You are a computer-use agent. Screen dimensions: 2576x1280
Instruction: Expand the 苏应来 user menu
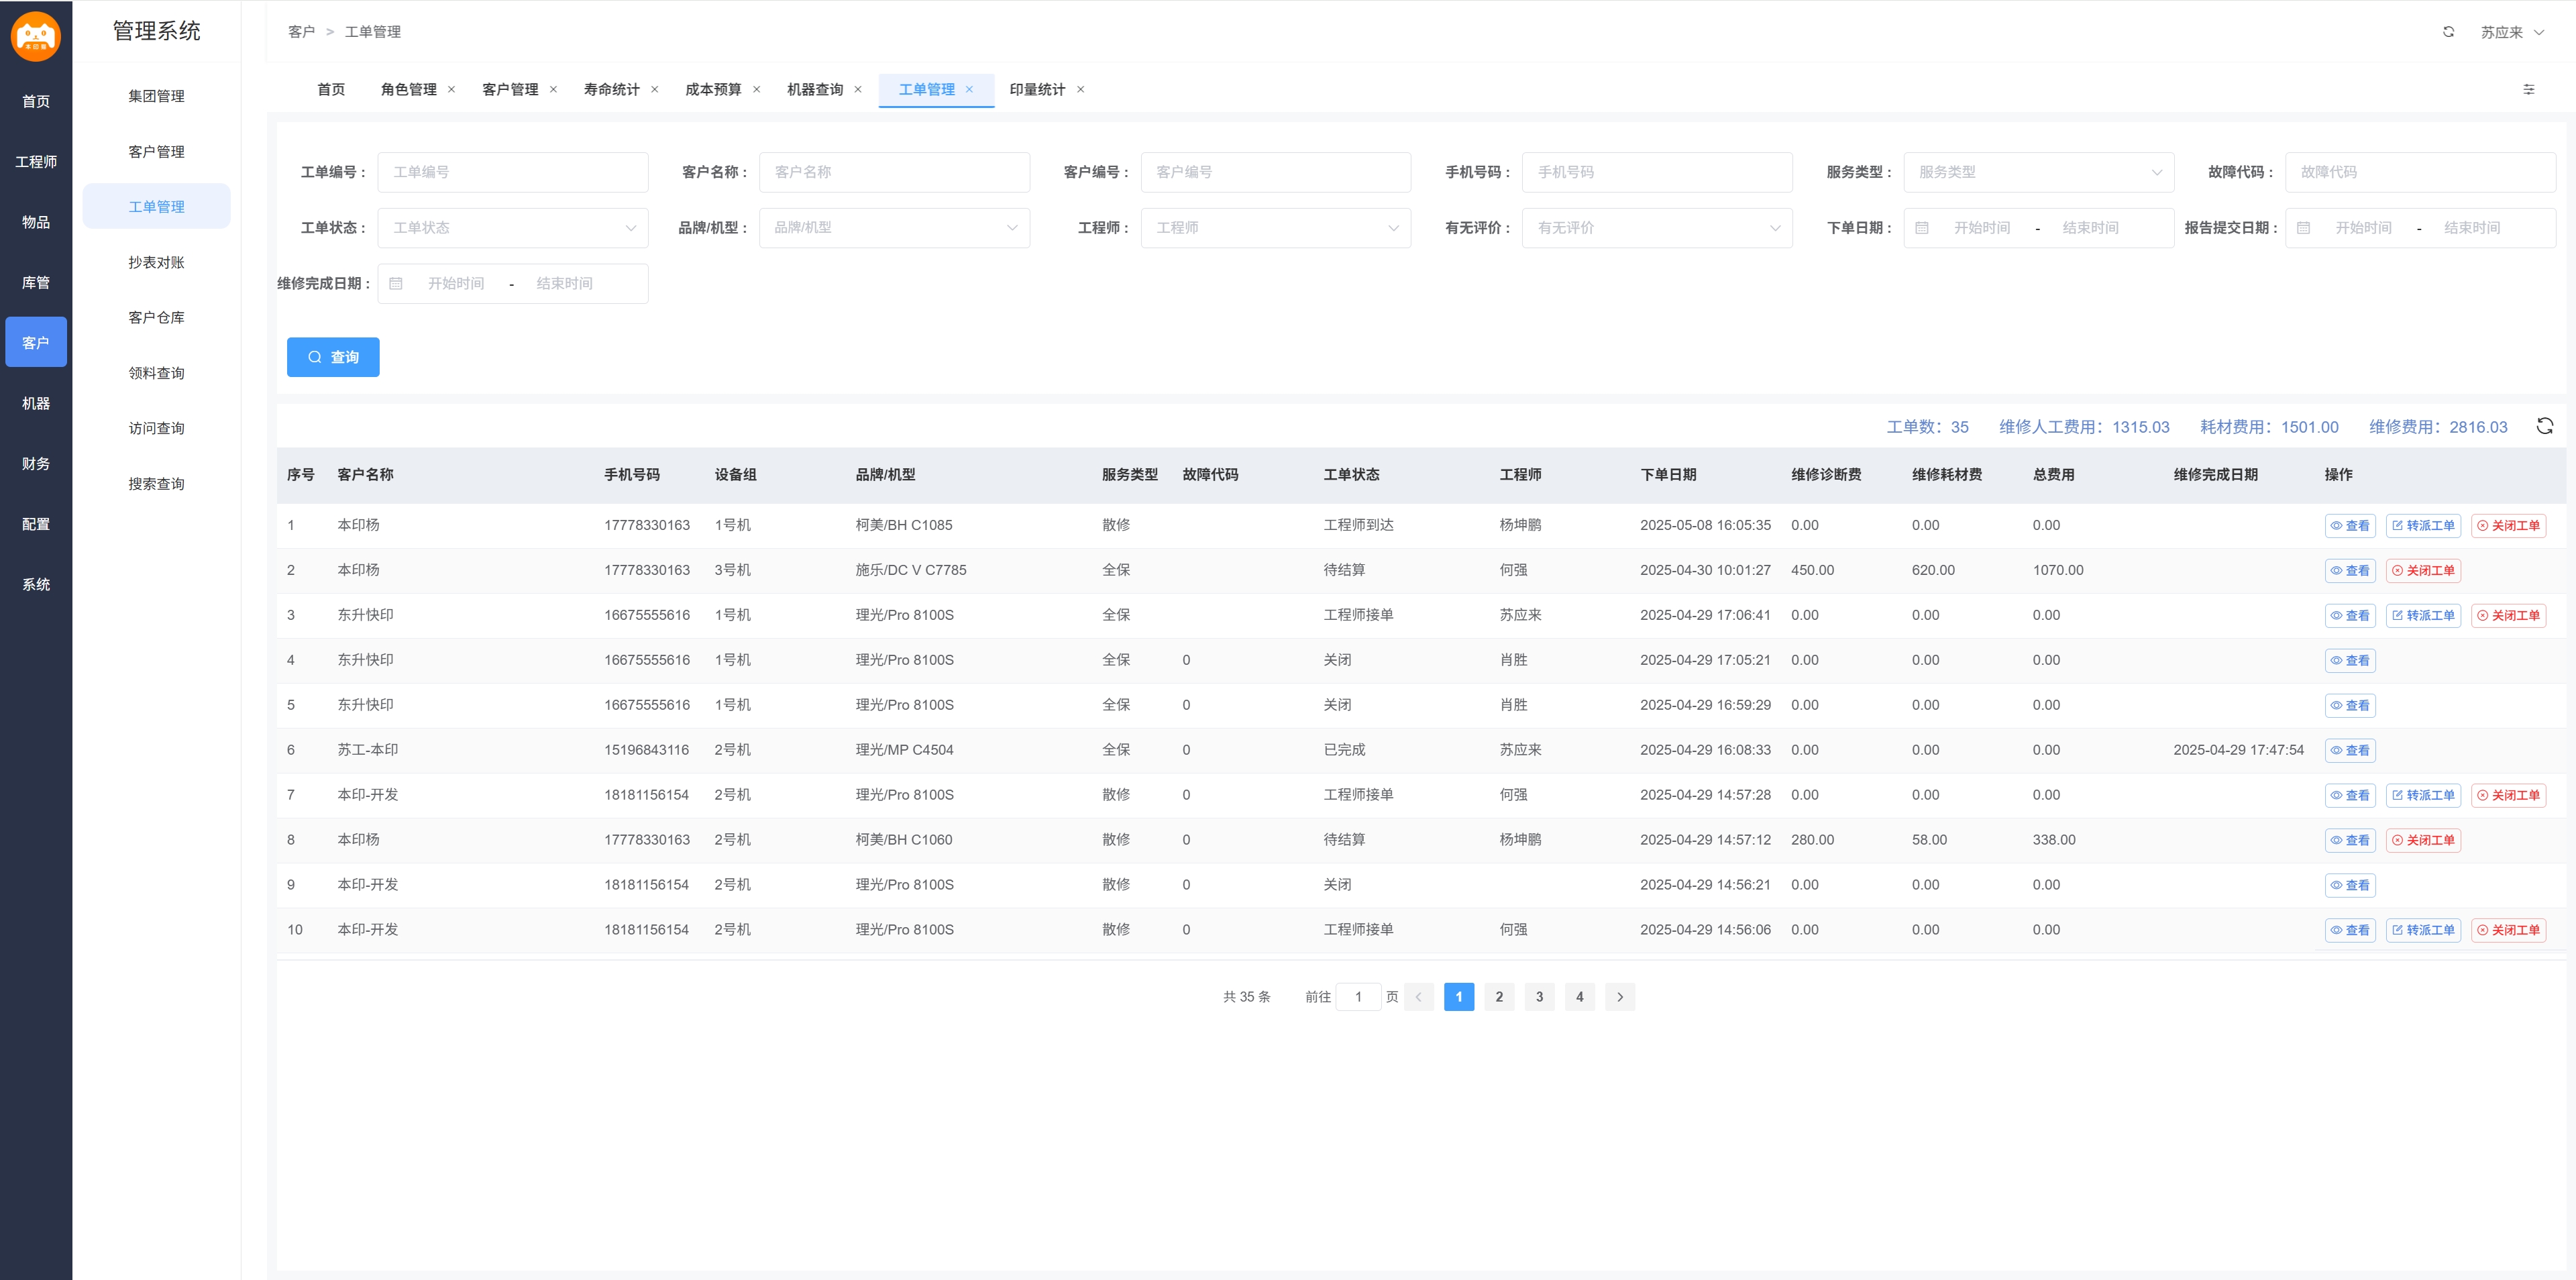pyautogui.click(x=2512, y=32)
